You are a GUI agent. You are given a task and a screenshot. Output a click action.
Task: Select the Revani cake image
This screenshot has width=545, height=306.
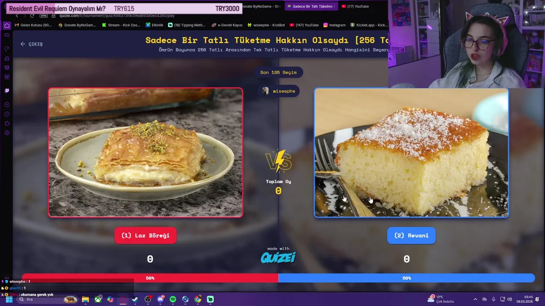(411, 153)
